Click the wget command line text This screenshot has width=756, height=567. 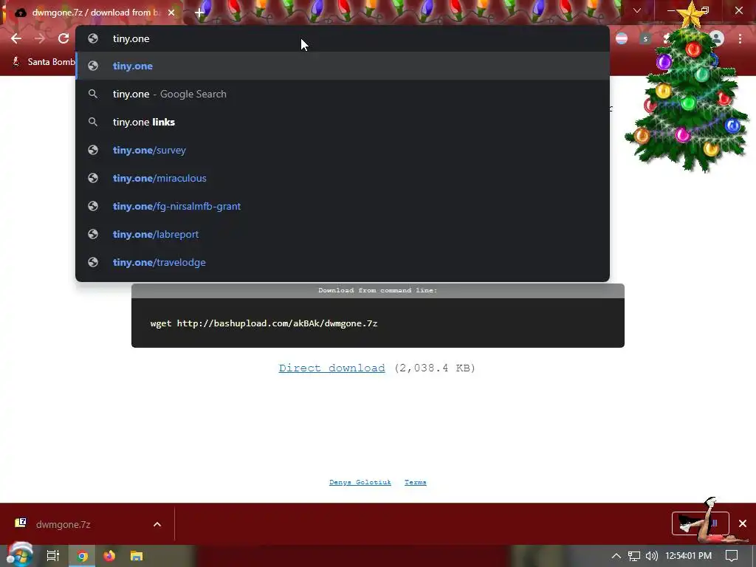[264, 323]
